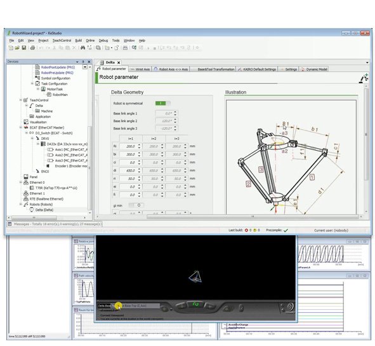Viewport: 375px width, 346px height.
Task: Click the Open project folder icon
Action: (x=17, y=48)
